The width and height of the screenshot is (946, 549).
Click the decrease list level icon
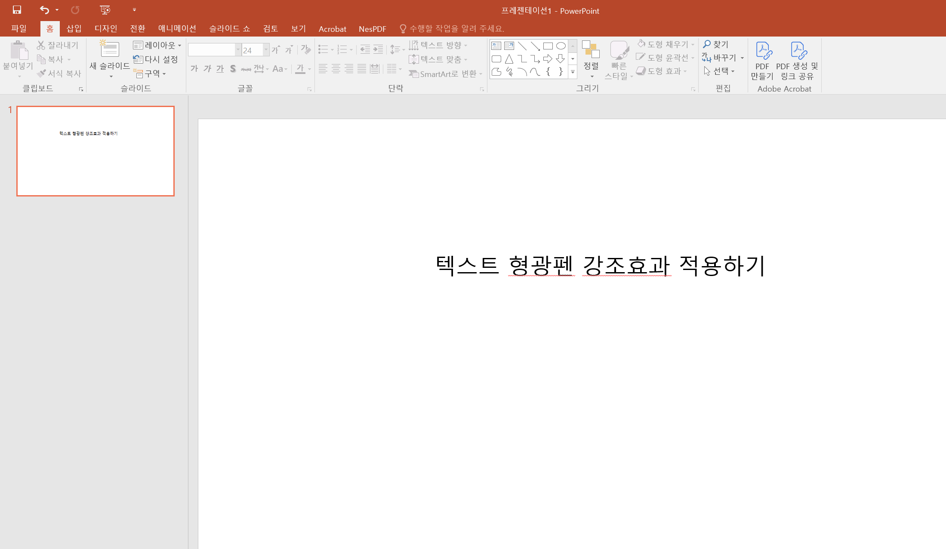(365, 50)
